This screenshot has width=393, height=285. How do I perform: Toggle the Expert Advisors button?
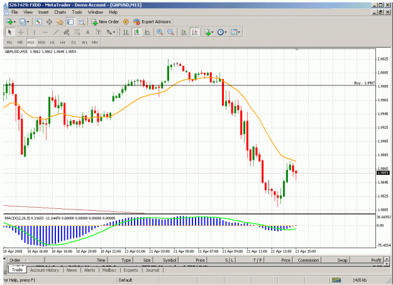(x=152, y=22)
